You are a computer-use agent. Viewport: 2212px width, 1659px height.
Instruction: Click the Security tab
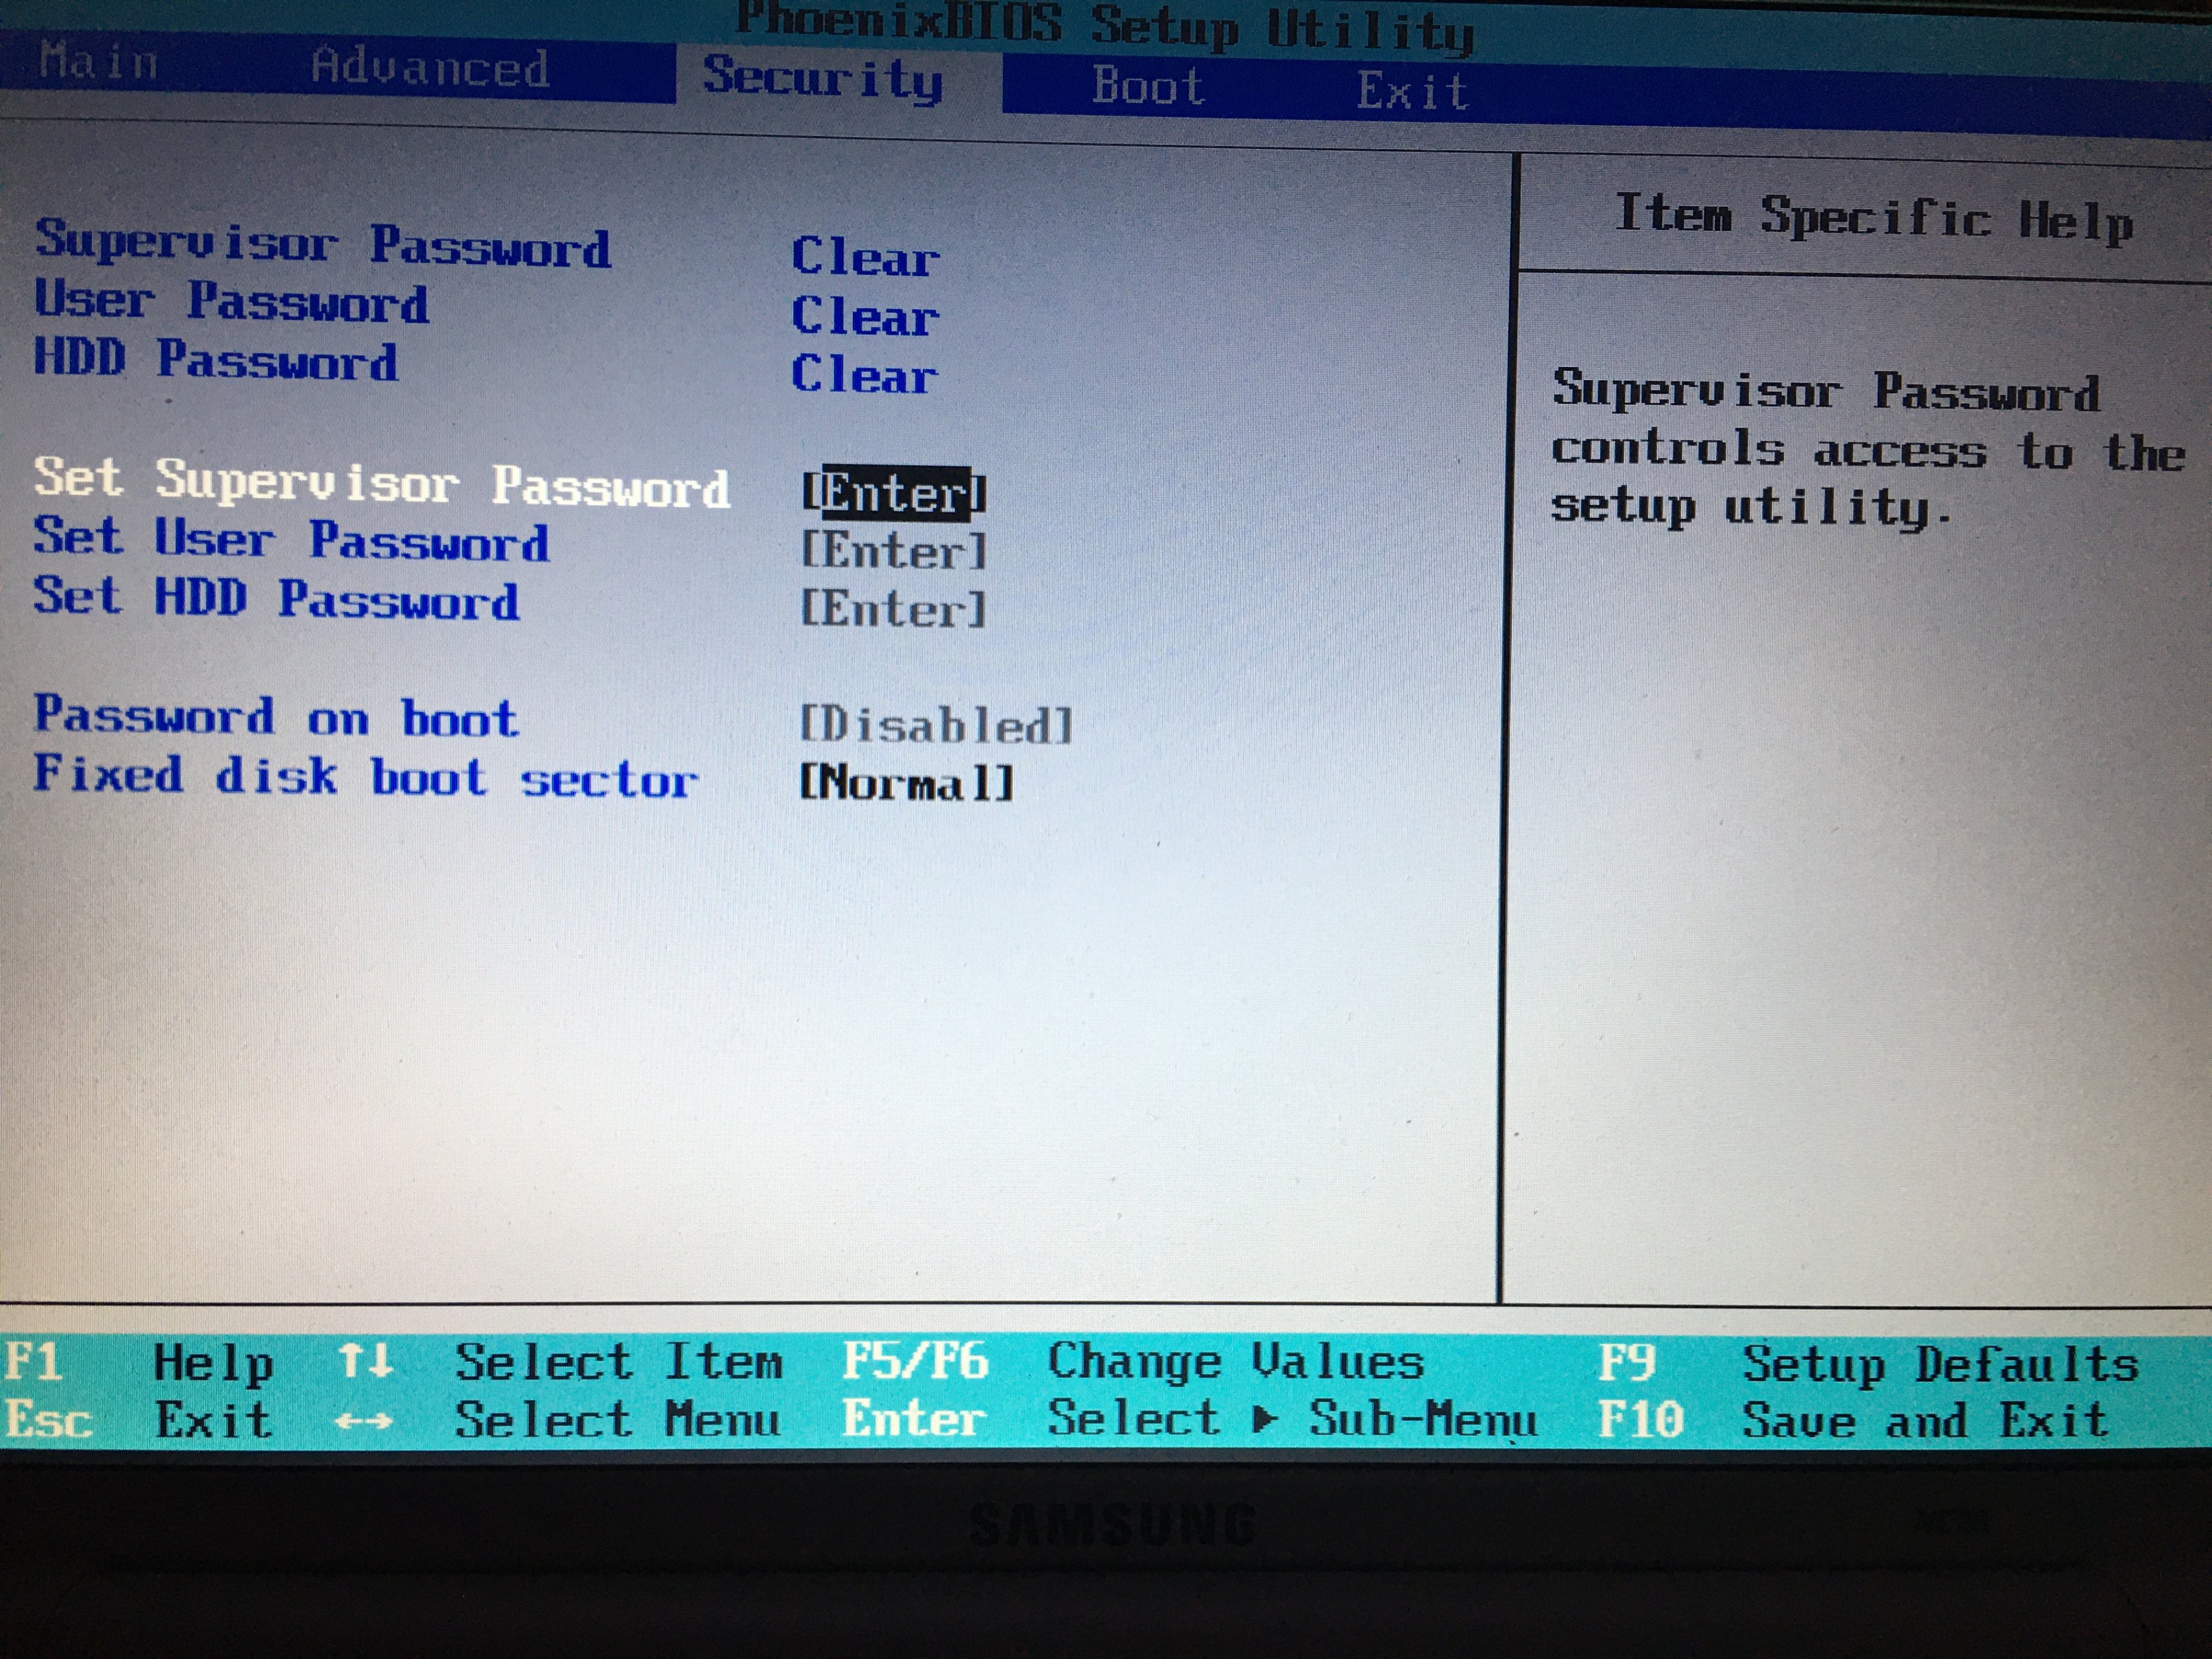[822, 78]
